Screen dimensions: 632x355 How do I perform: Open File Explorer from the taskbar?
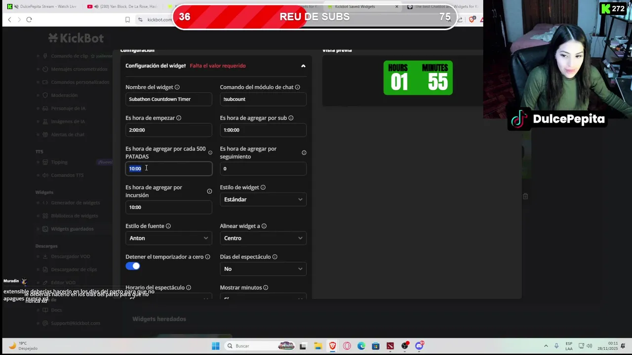point(318,346)
